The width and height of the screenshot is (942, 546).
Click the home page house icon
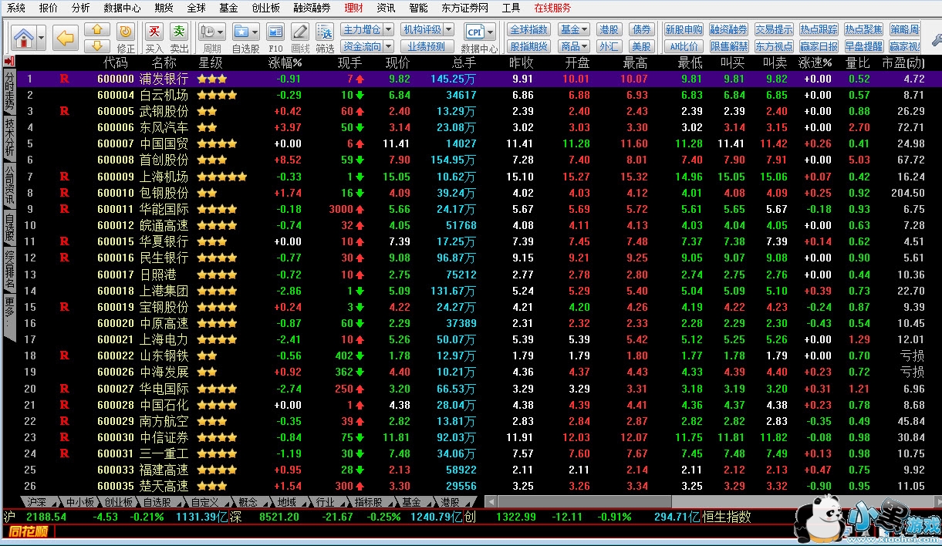[22, 37]
